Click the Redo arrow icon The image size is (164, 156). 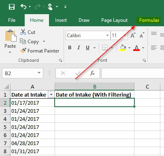coord(38,6)
